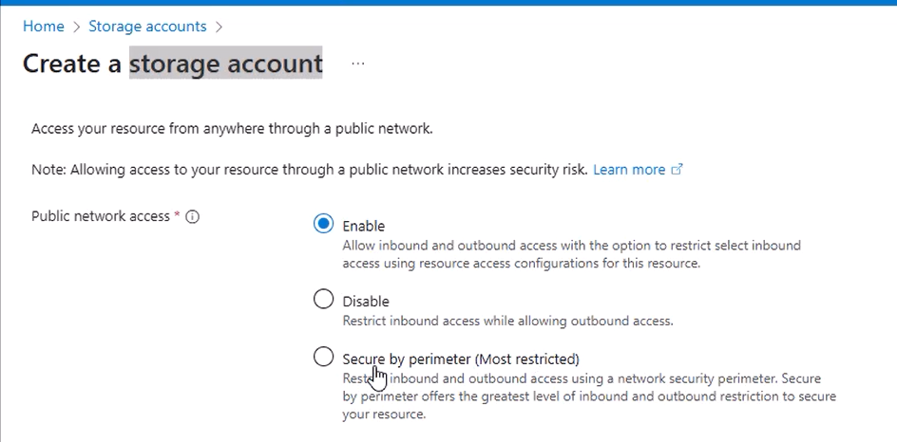
Task: Click the Enable option label
Action: [x=364, y=226]
